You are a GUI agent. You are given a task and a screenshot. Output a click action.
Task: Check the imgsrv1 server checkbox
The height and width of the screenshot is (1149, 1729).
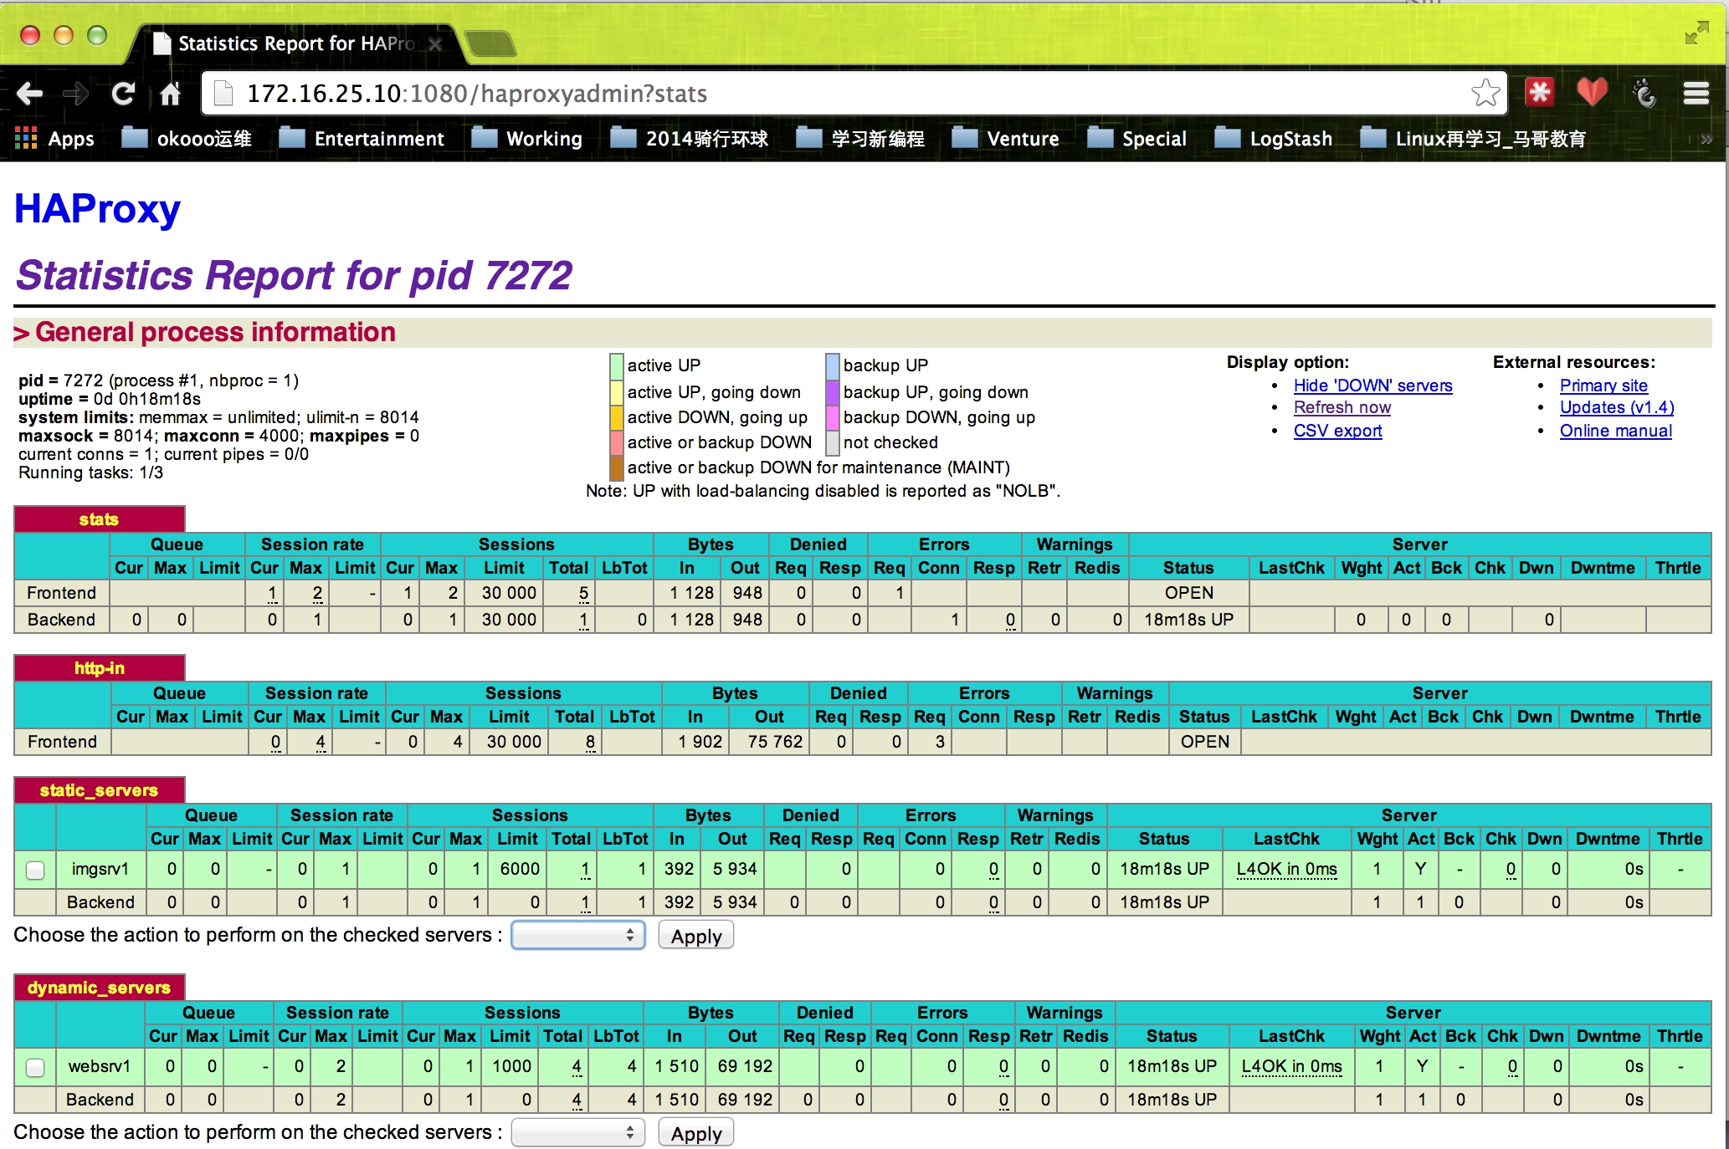click(35, 870)
